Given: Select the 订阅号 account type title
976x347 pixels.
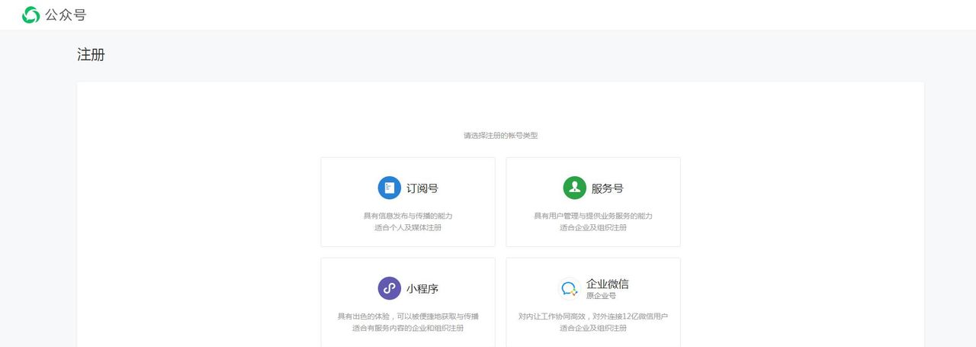Looking at the screenshot, I should pyautogui.click(x=422, y=188).
